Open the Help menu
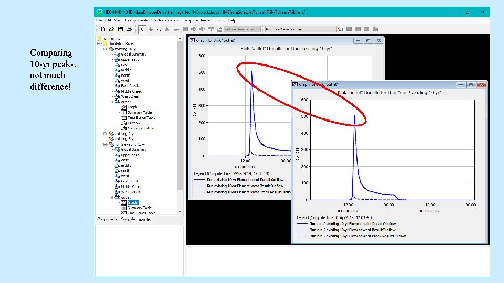Viewport: 504px width, 283px height. 232,20
